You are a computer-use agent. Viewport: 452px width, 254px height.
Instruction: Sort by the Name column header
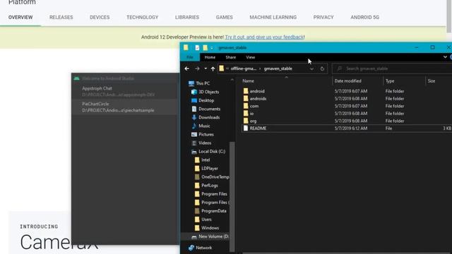click(248, 81)
